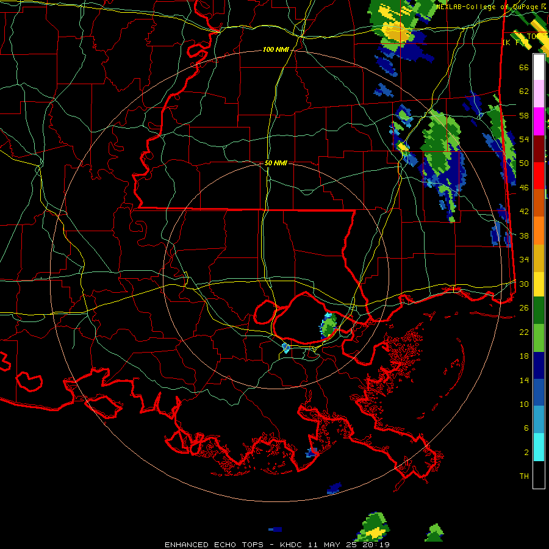Screen dimensions: 549x549
Task: Click the cyan swatch on the color scale
Action: point(539,447)
